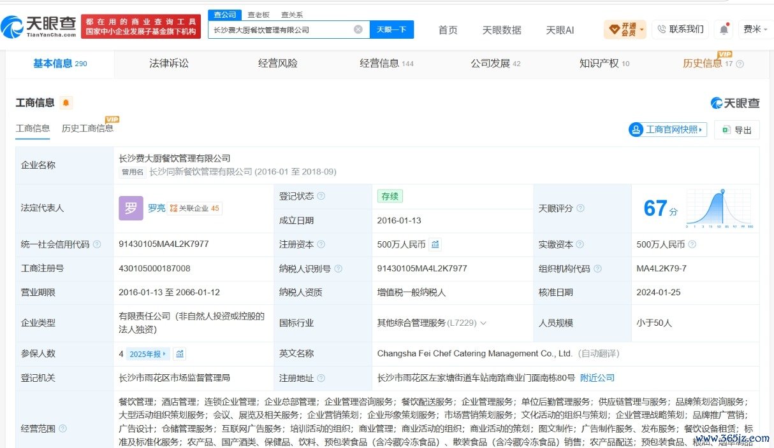
Task: Click the 登记机关 value 长沙市雨花区市场监督管理局
Action: [x=174, y=378]
